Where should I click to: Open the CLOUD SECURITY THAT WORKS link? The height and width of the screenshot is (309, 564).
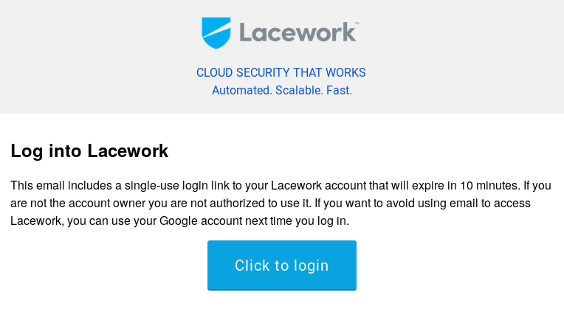pyautogui.click(x=281, y=72)
